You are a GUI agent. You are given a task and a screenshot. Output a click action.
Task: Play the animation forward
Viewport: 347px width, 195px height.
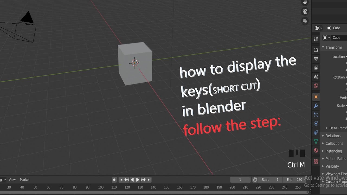coord(138,180)
